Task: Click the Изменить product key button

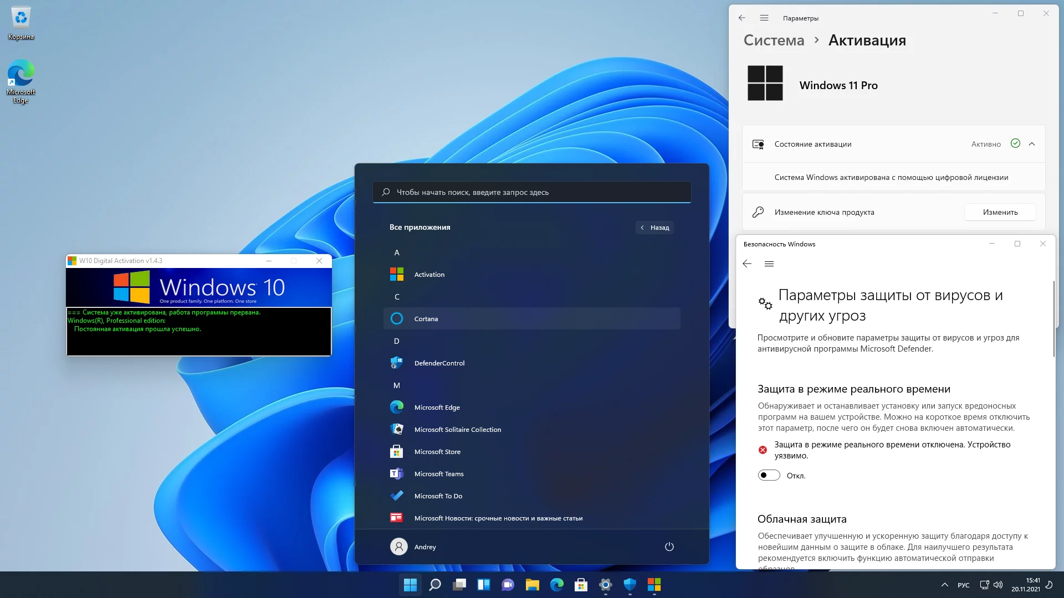Action: coord(1000,212)
